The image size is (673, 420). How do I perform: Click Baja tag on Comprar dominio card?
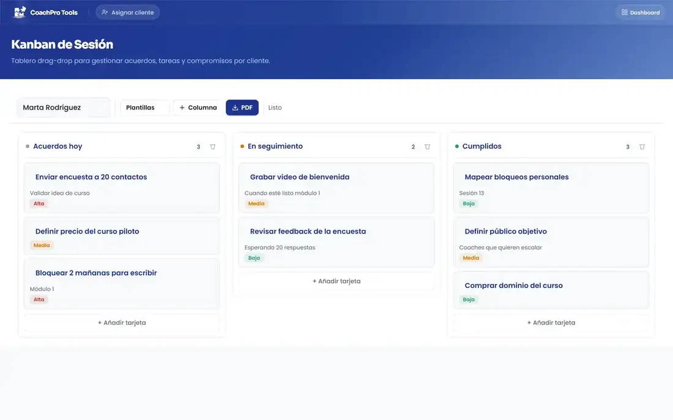point(469,300)
